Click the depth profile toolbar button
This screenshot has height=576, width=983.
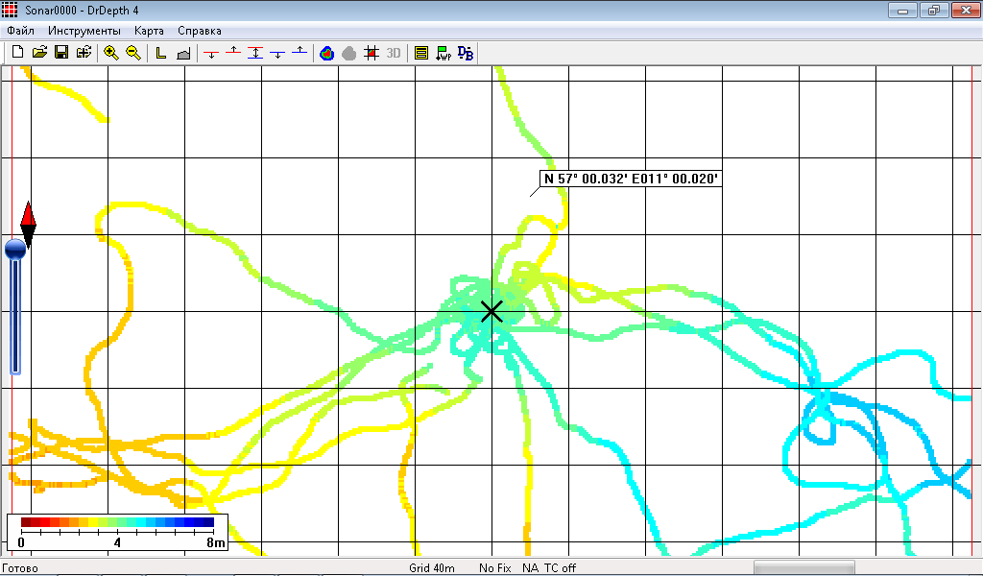[x=183, y=53]
